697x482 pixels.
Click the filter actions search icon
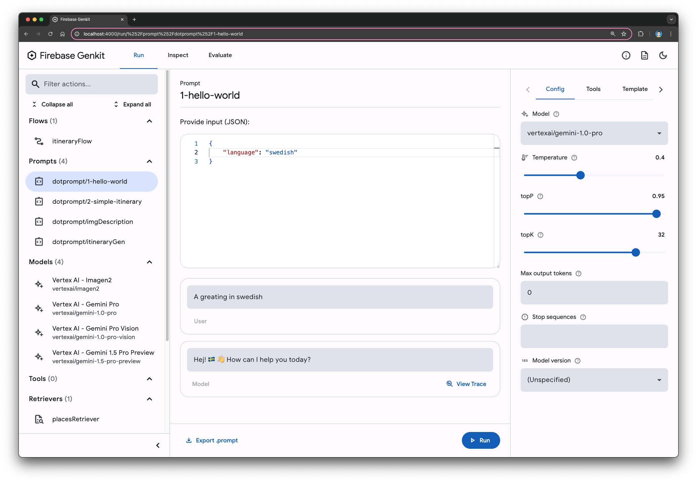click(36, 84)
